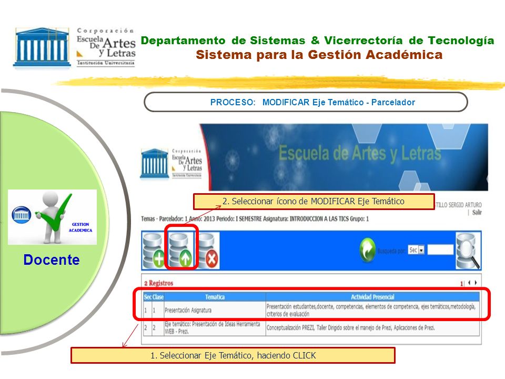Click the Sec column header
The image size is (505, 379).
click(x=148, y=297)
